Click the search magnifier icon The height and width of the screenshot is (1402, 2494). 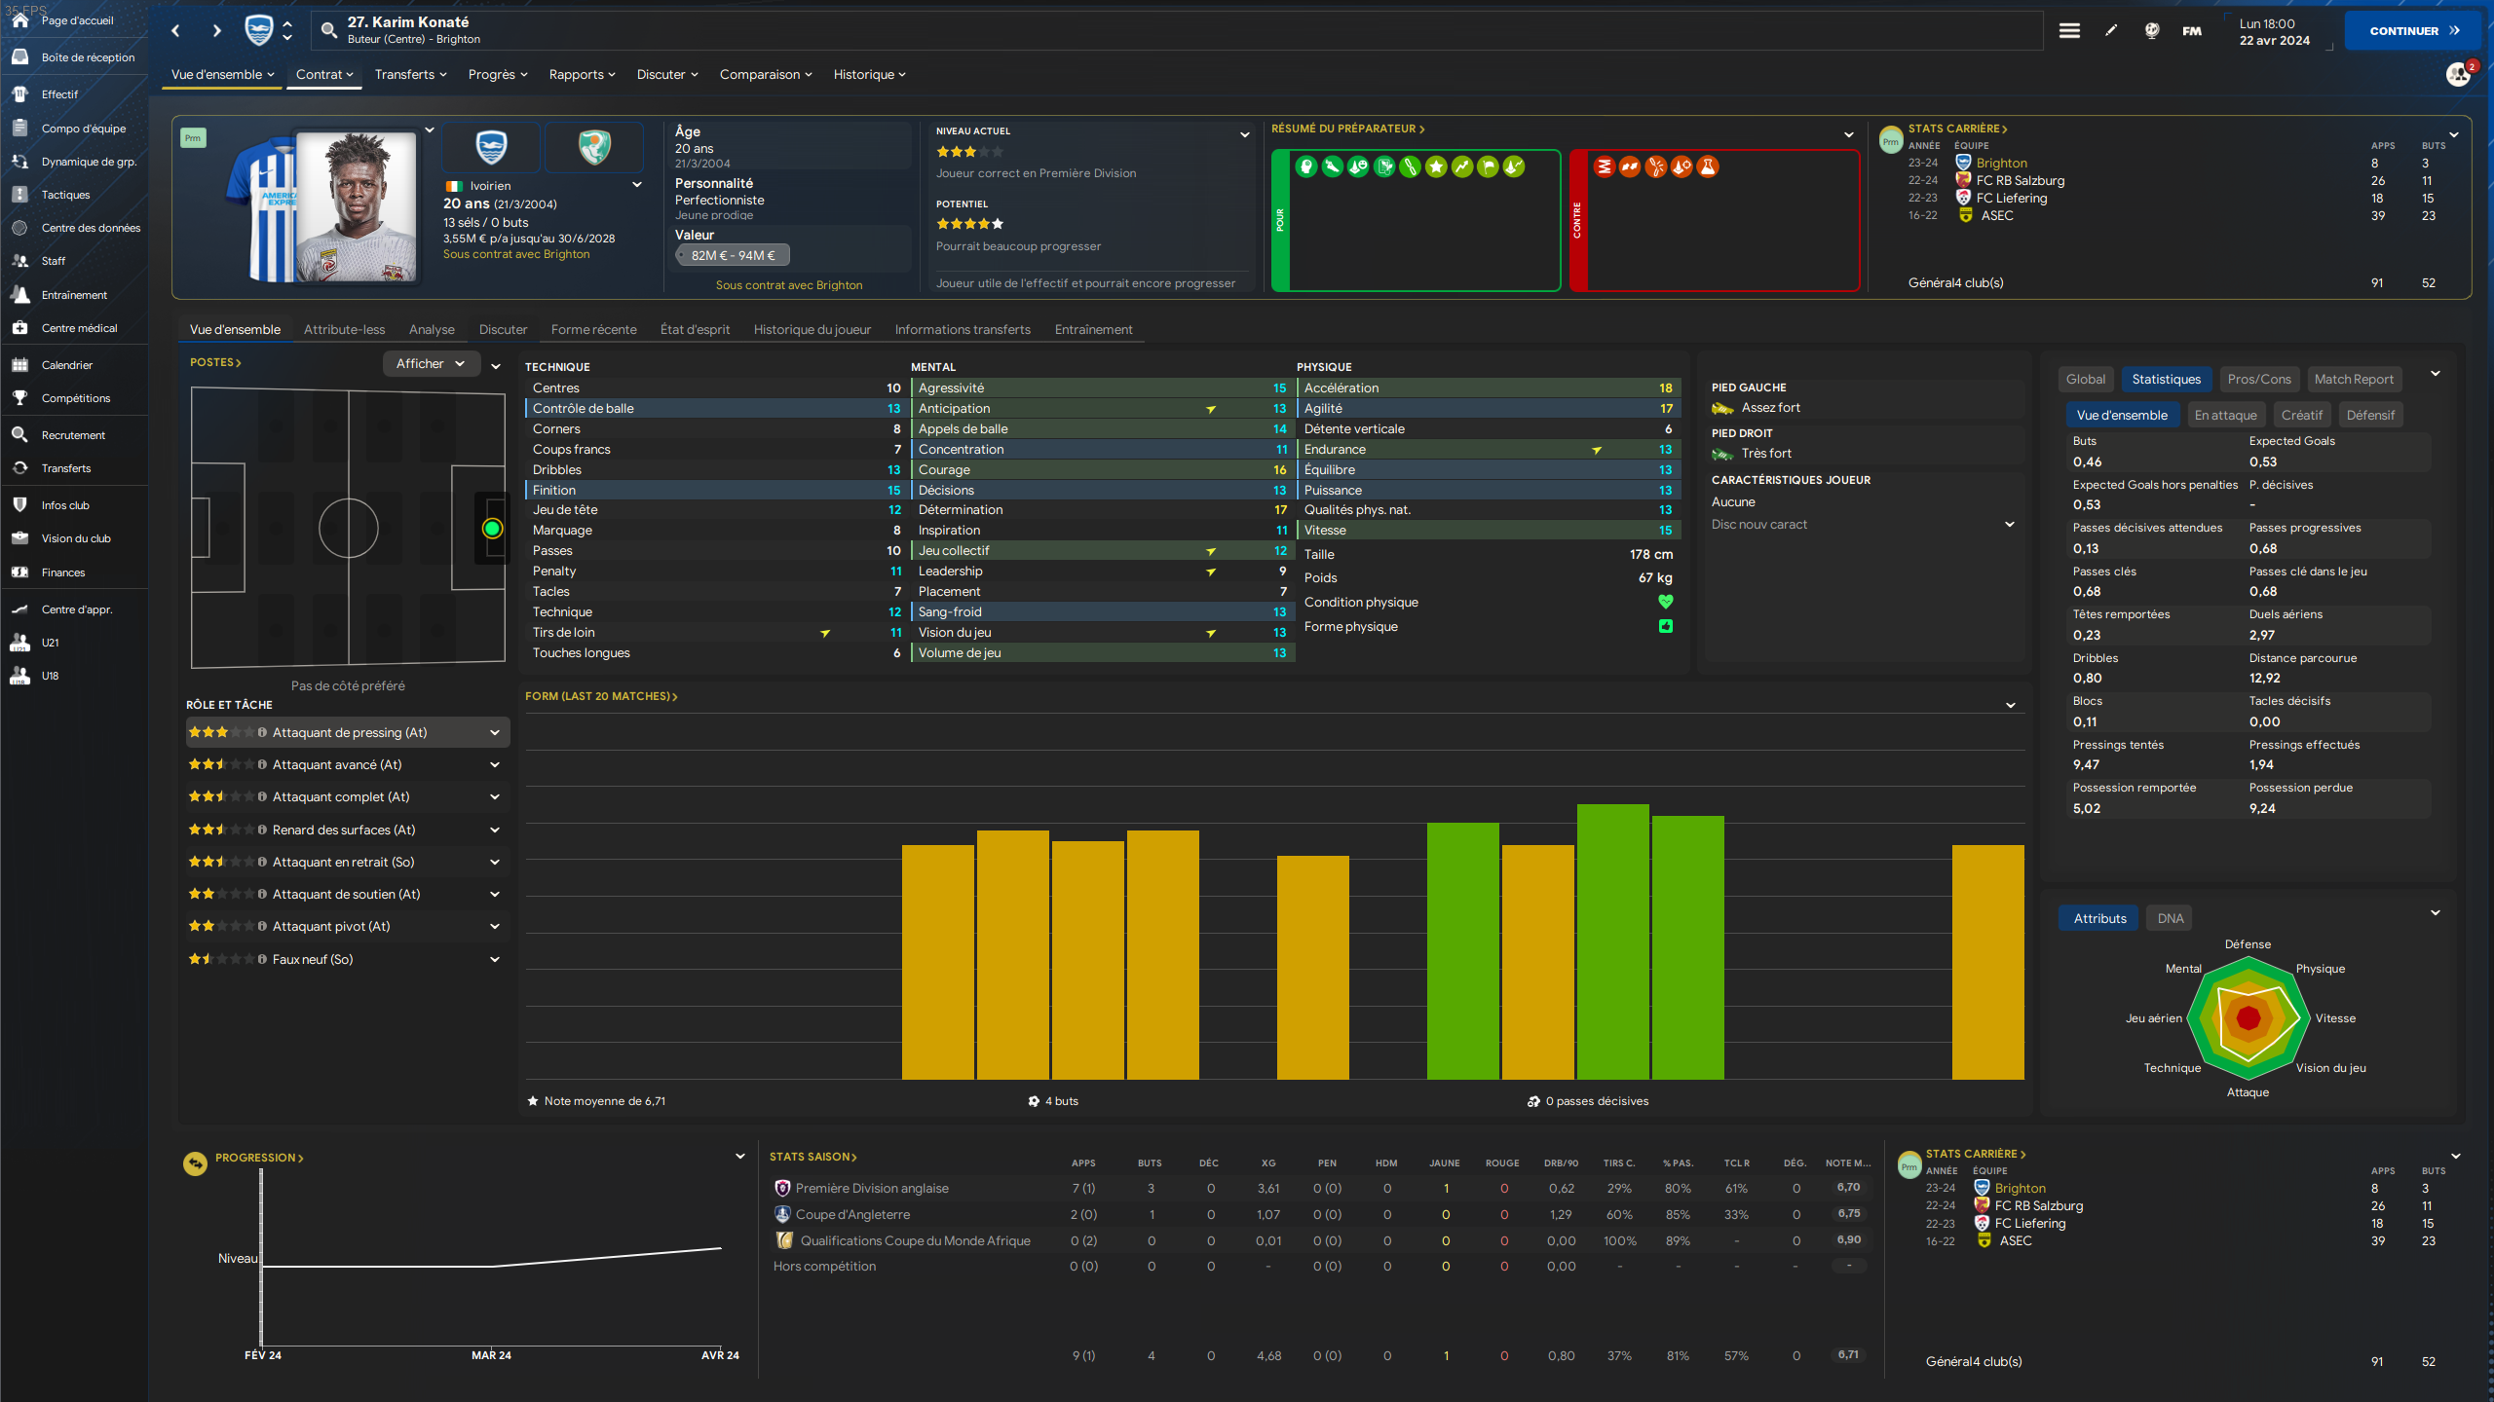pos(329,30)
